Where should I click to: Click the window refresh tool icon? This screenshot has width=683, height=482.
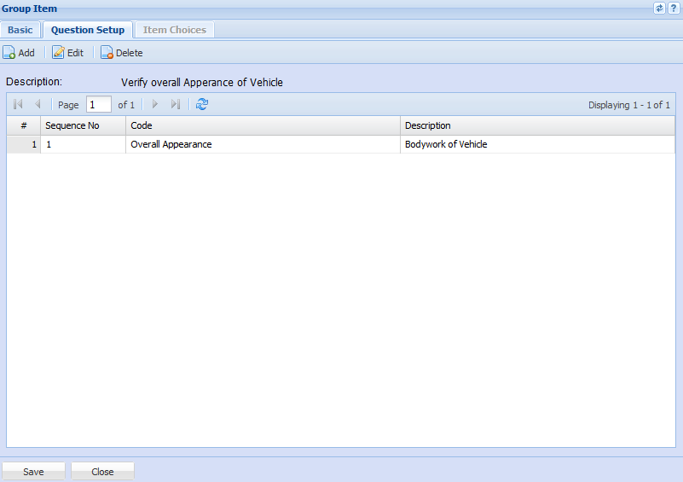click(659, 8)
